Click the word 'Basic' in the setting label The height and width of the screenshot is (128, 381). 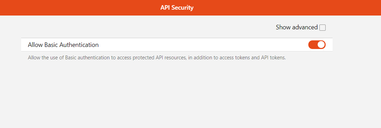[x=51, y=45]
